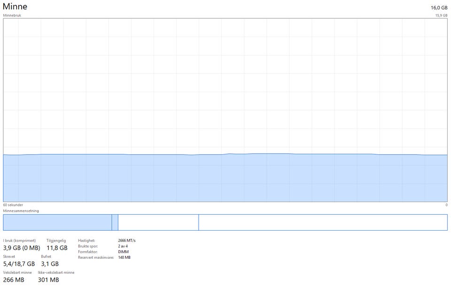
Task: Select the 16,0 GB total memory label
Action: [439, 8]
